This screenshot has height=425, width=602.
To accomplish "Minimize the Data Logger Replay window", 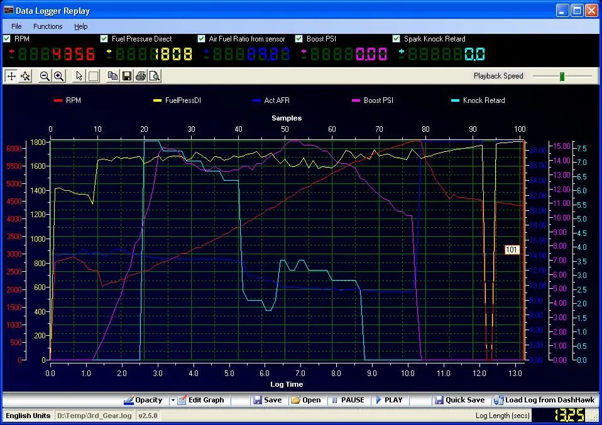I will pos(562,10).
